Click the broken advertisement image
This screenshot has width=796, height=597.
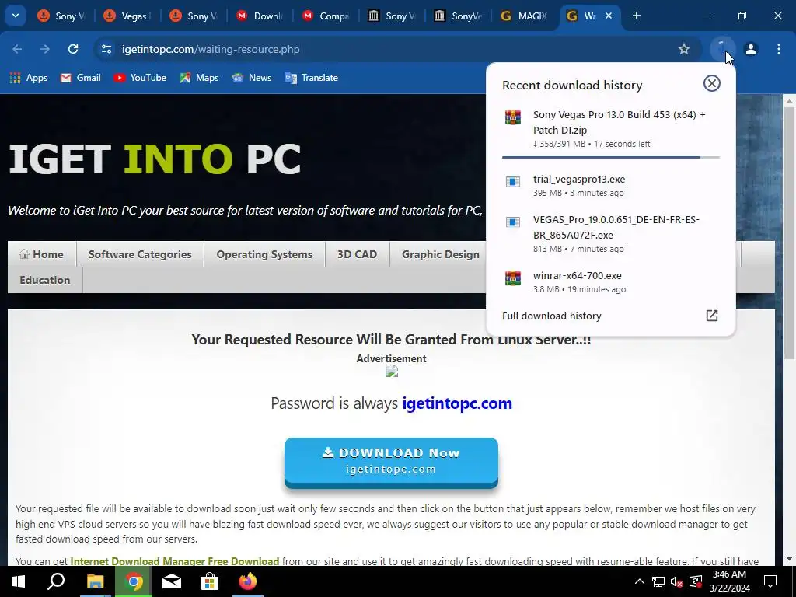391,371
